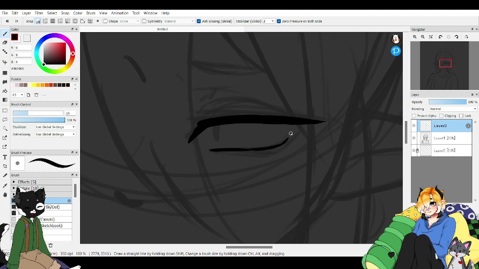Toggle the Shape checkbox

(105, 21)
